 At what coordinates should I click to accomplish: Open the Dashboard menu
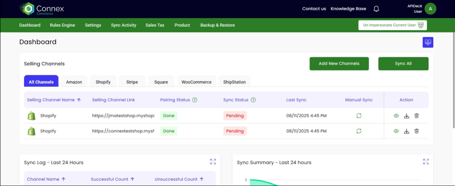click(30, 25)
